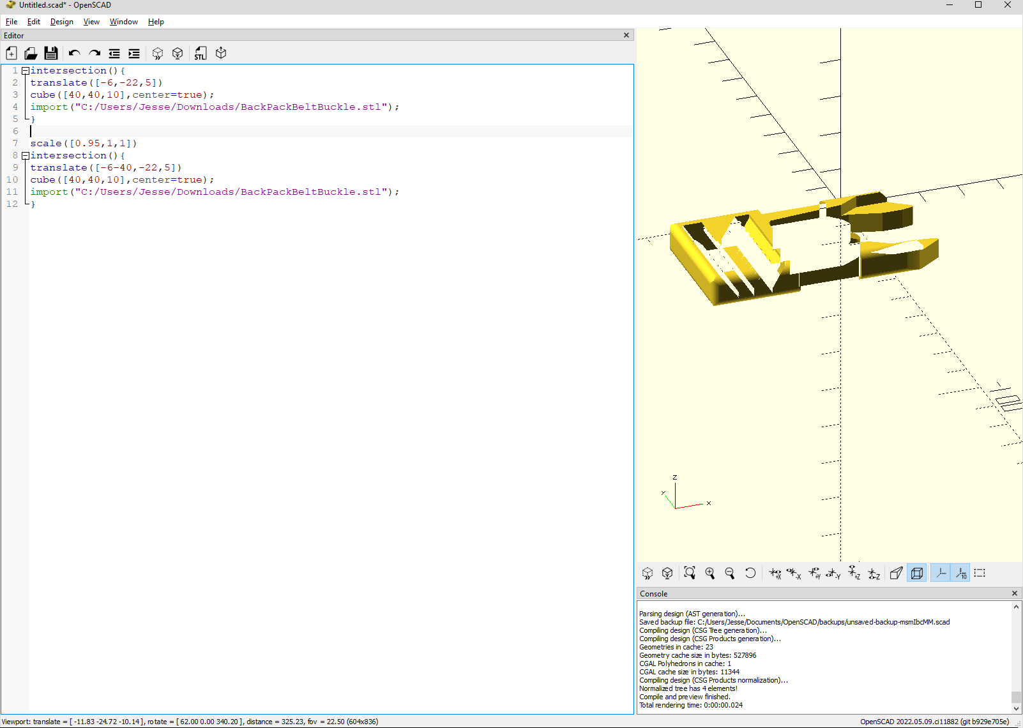Open a file with the folder icon
Image resolution: width=1023 pixels, height=728 pixels.
pos(31,54)
